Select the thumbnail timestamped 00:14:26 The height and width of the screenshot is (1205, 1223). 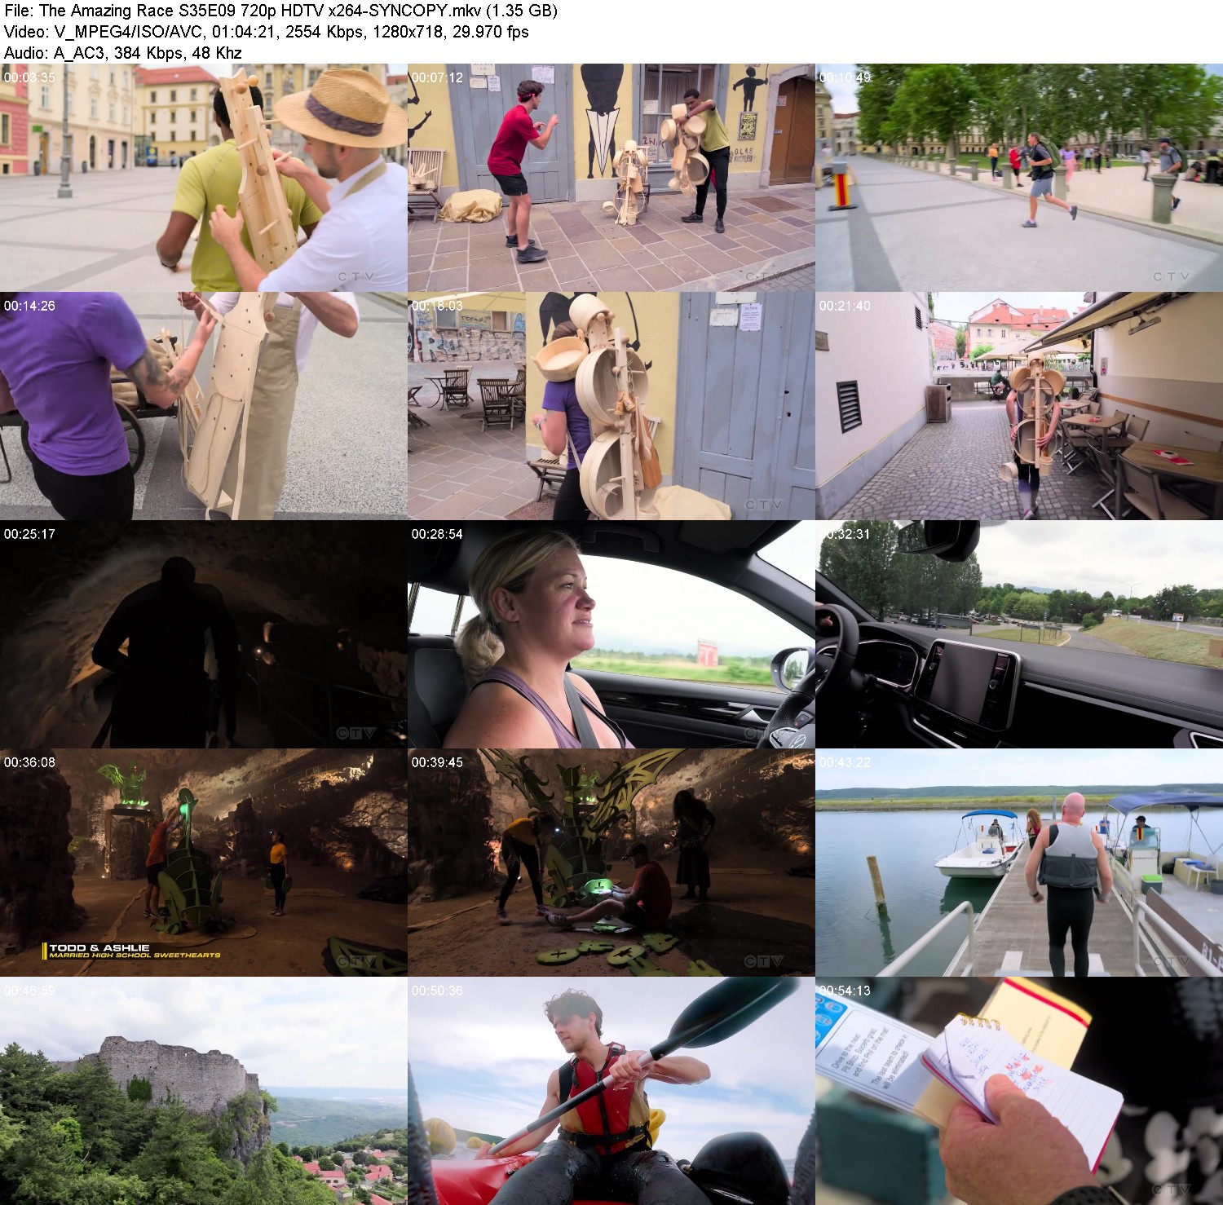[x=203, y=406]
